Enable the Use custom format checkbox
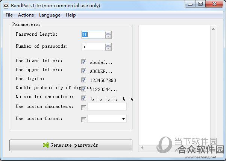226x161 pixels. (83, 120)
